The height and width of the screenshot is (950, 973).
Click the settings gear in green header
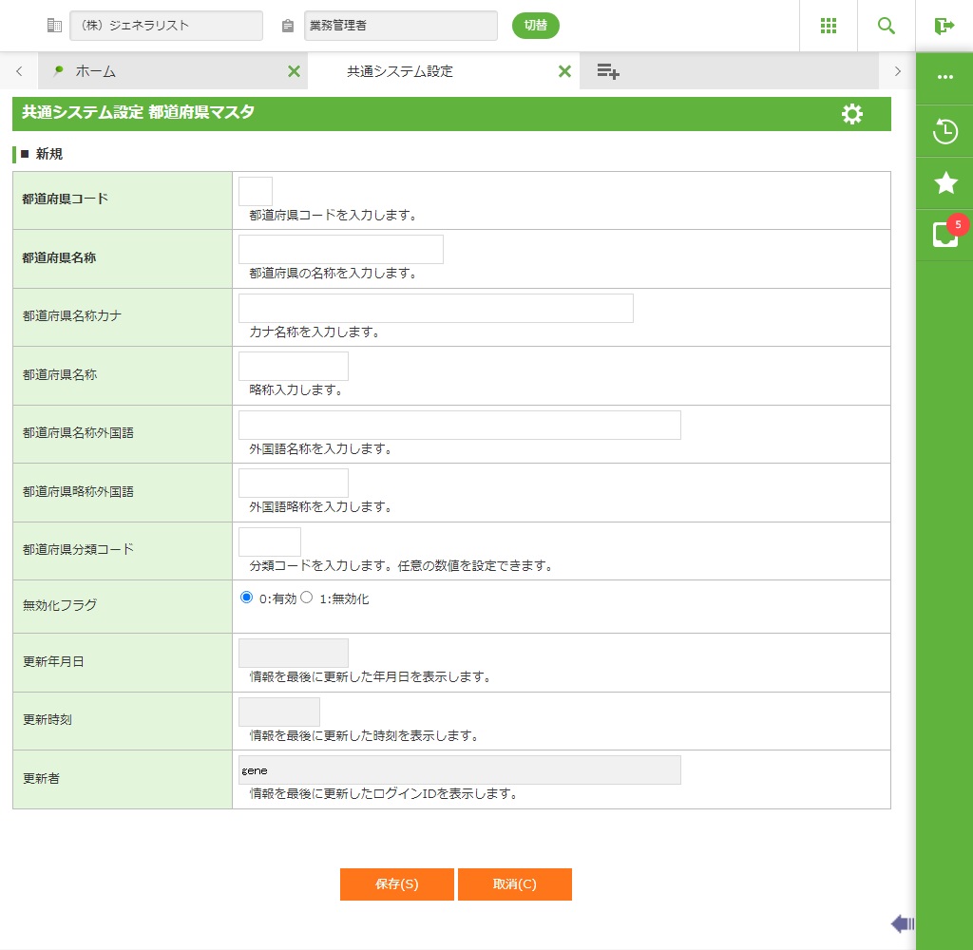pyautogui.click(x=852, y=114)
